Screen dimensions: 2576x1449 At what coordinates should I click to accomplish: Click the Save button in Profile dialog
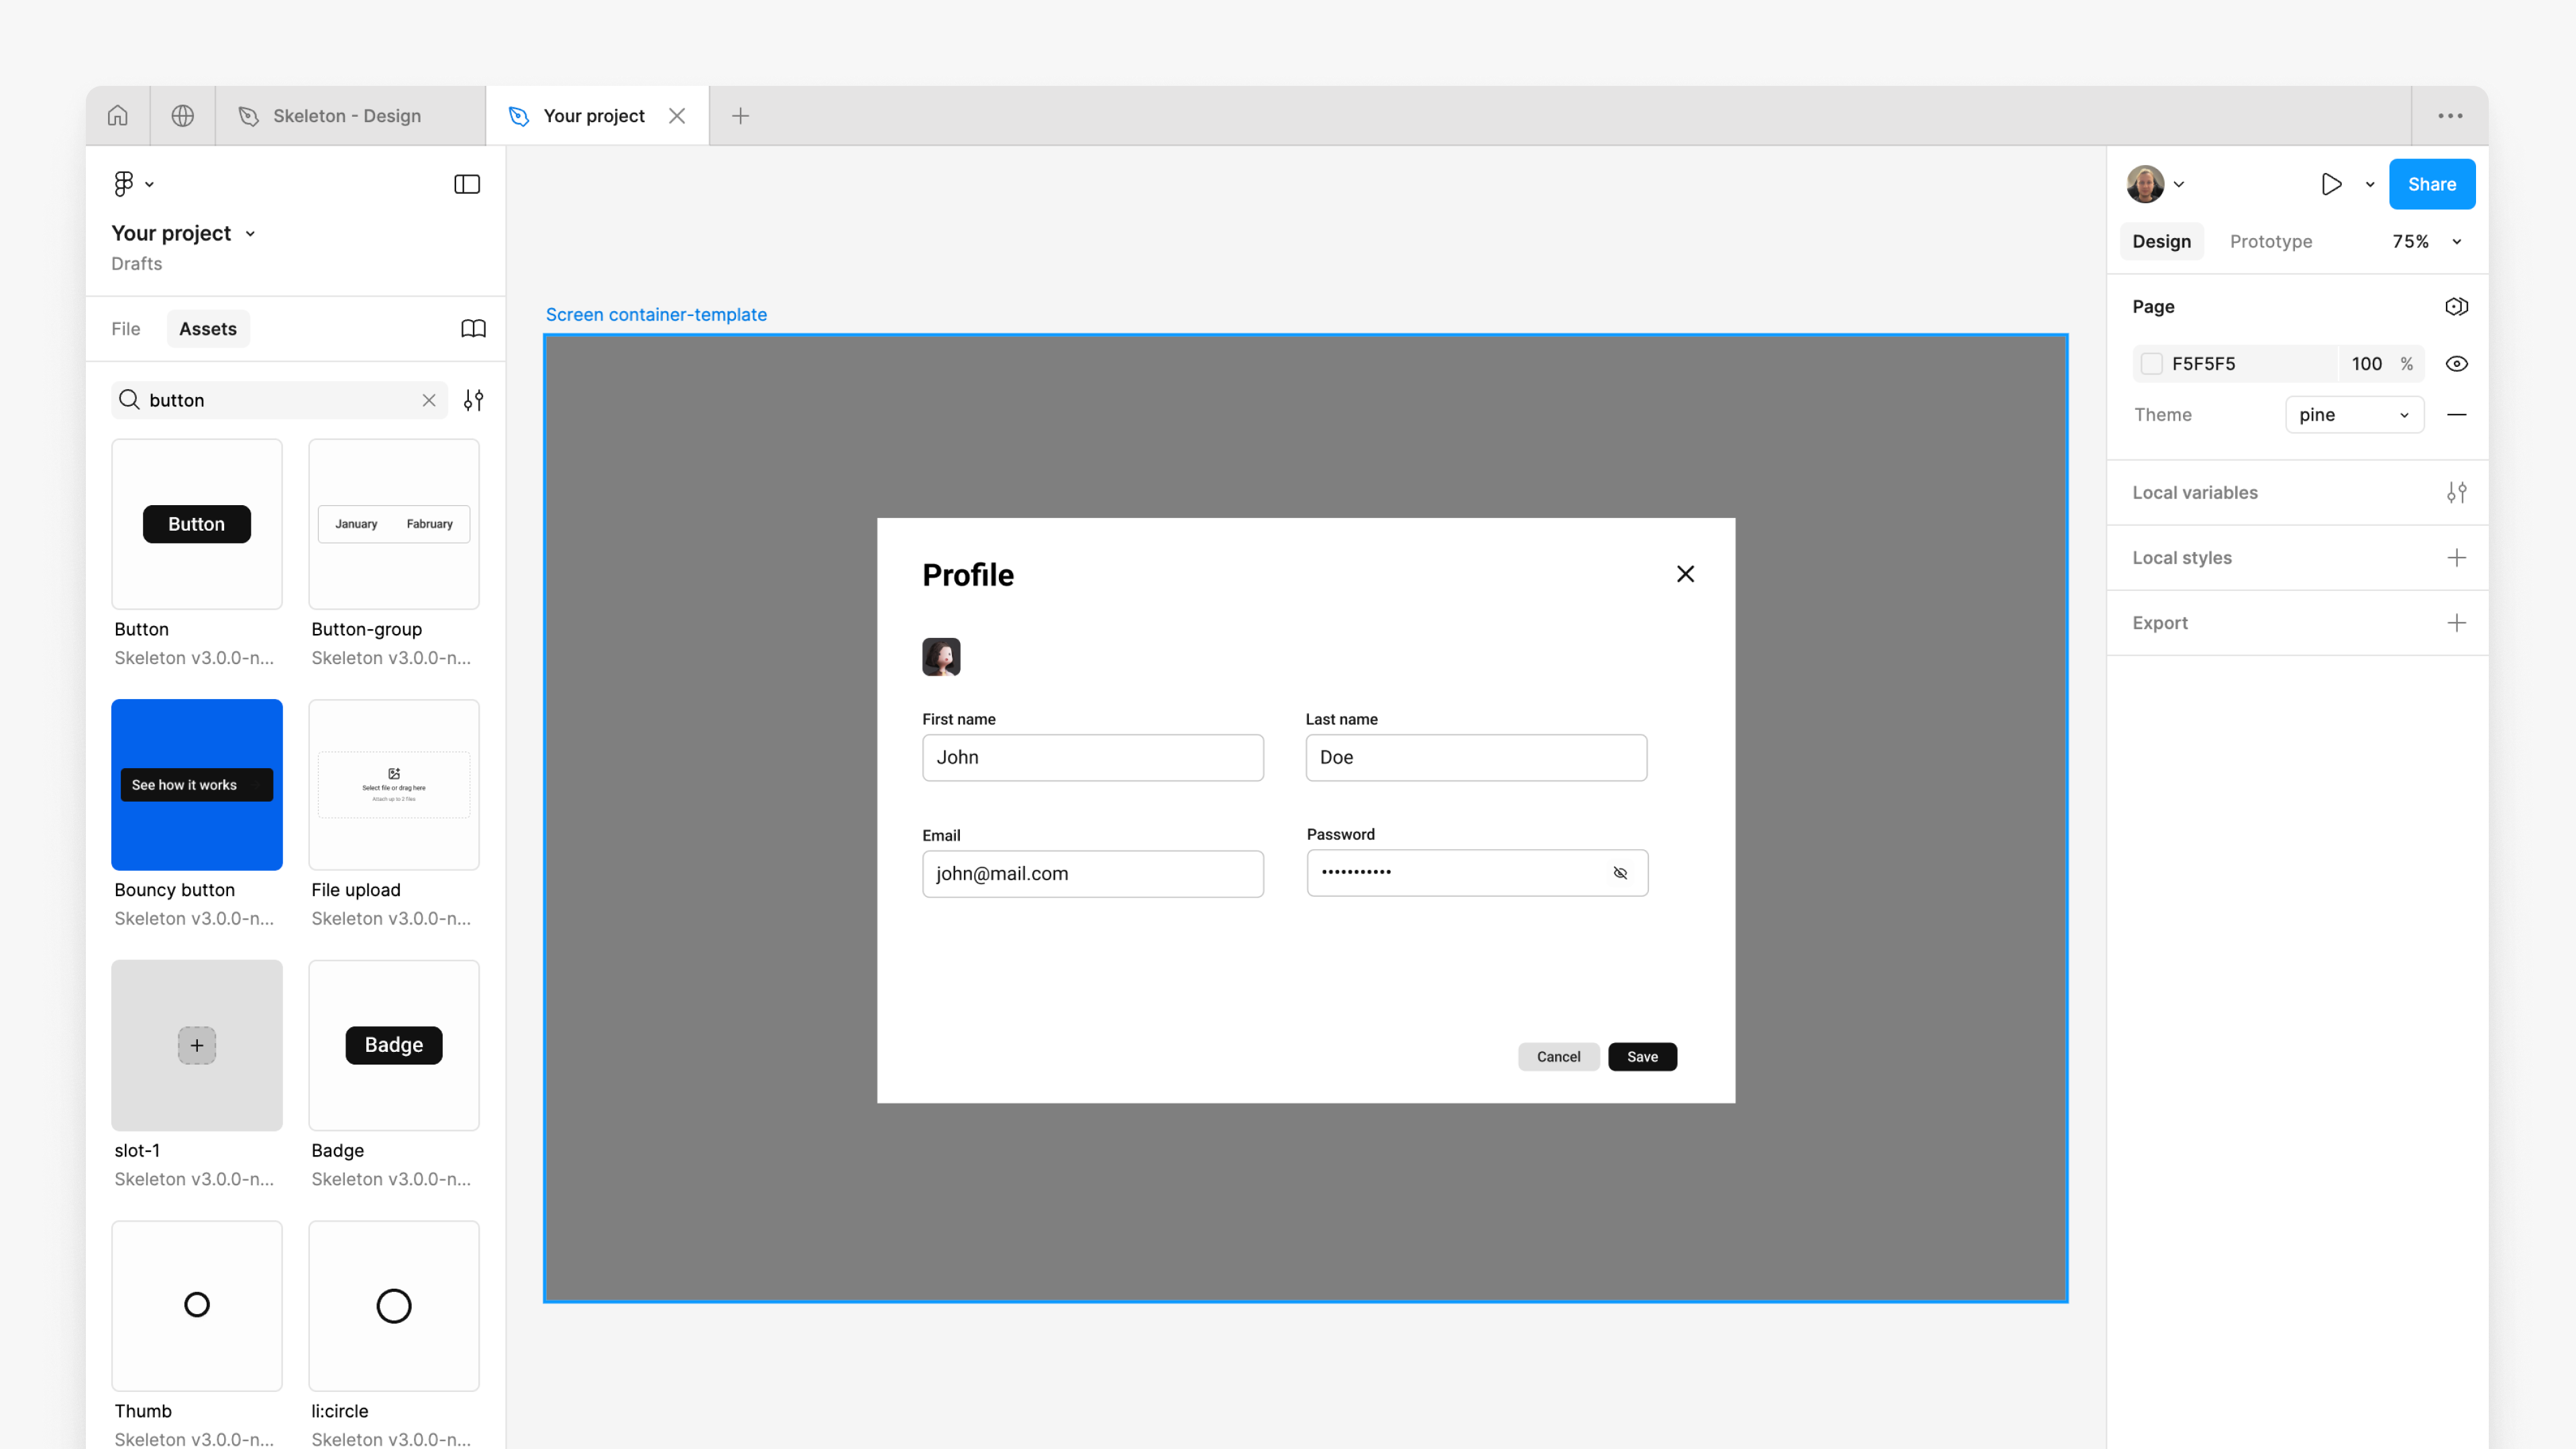coord(1641,1057)
